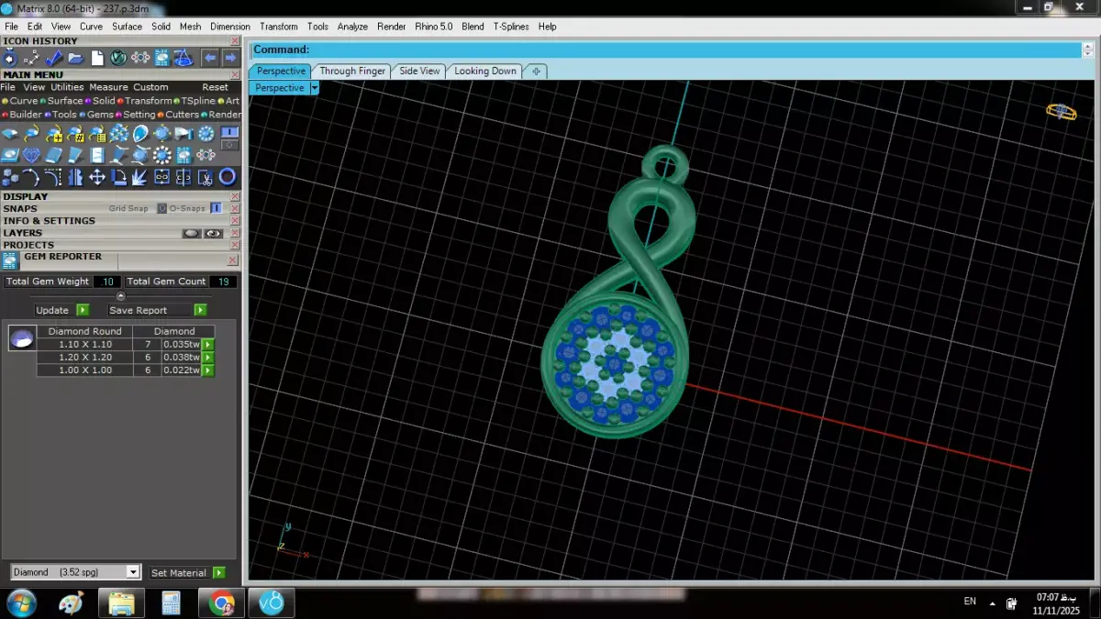The image size is (1101, 619).
Task: Select the wireframe diamond tool icon
Action: 31,155
